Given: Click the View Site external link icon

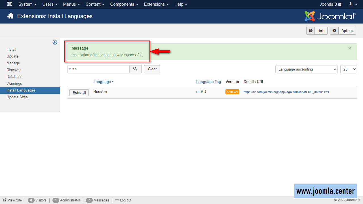Looking at the screenshot, I should point(5,200).
